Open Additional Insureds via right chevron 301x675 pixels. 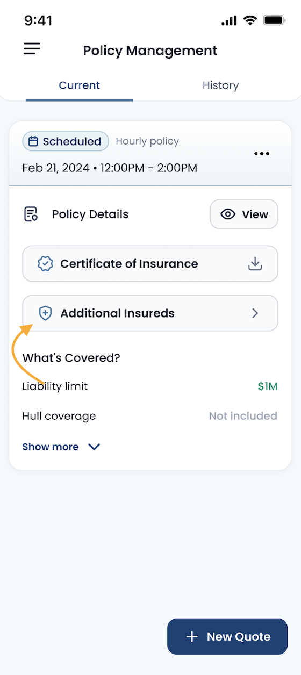click(x=255, y=313)
